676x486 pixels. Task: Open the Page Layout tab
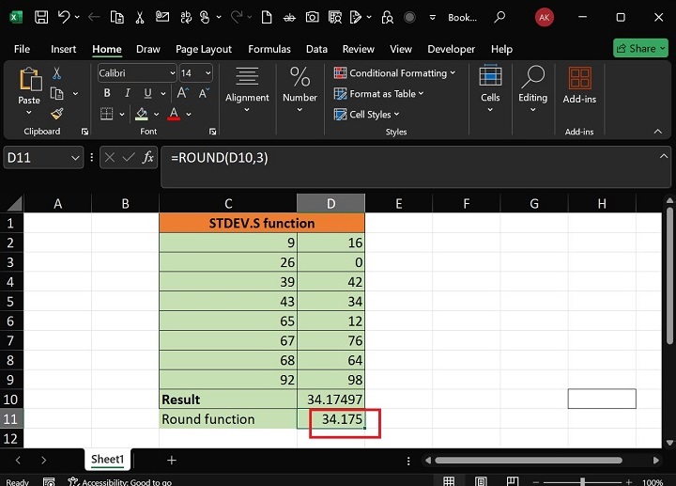coord(203,49)
